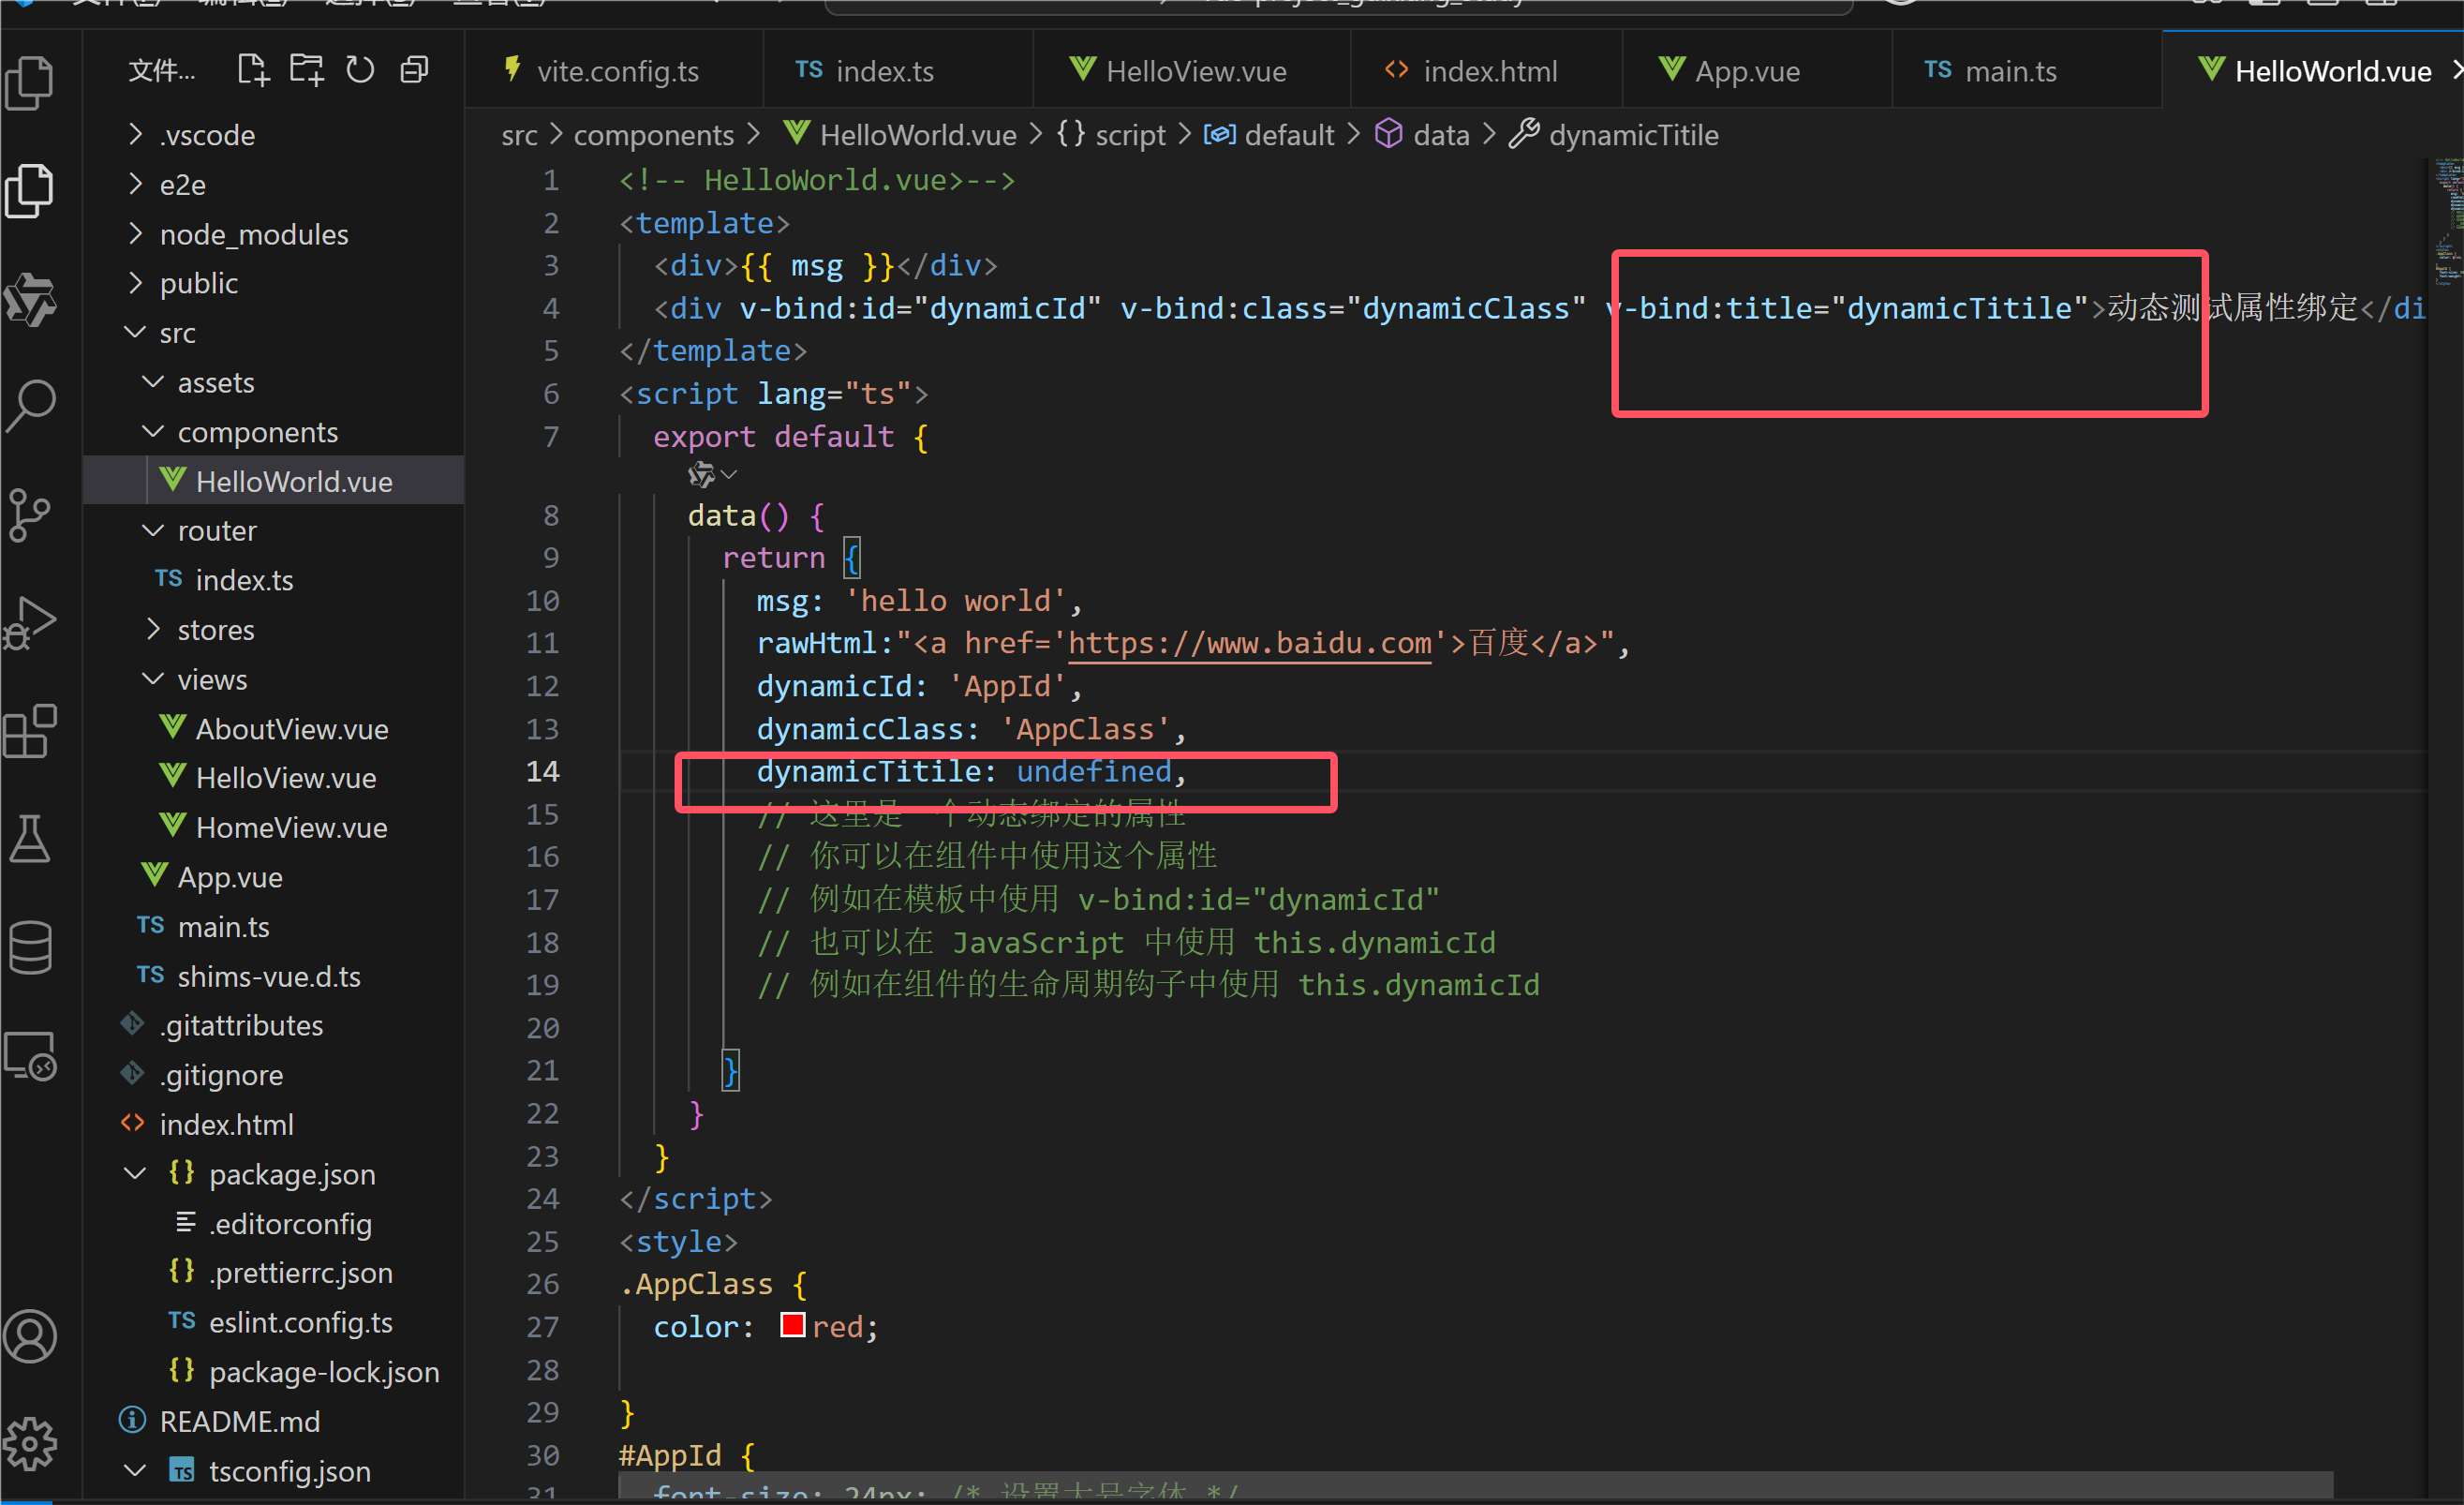
Task: Click the components breadcrumb segment
Action: click(653, 135)
